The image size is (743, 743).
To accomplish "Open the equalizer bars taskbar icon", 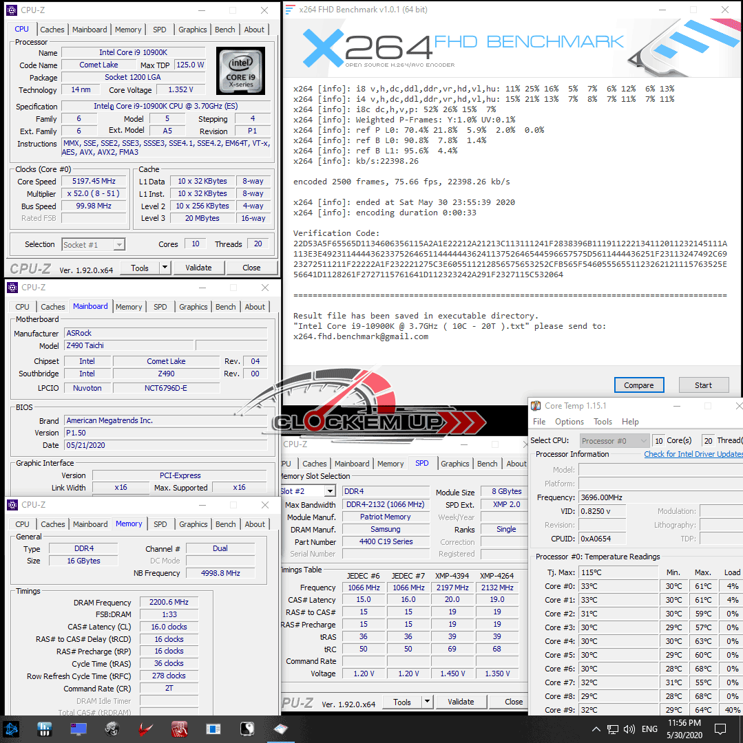I will [x=45, y=729].
